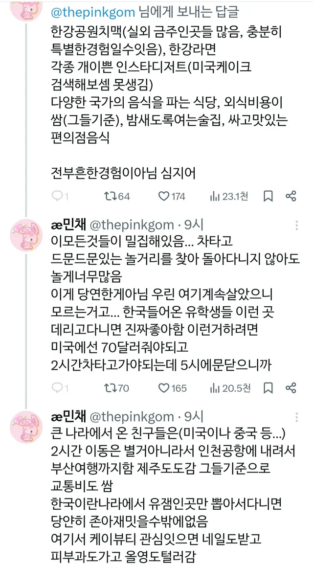Screen dimensions: 313x566
Task: Open the 9시 timestamp of the 이모든것들이 tweet
Action: click(x=195, y=225)
